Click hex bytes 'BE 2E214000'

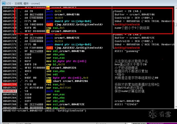click(34, 105)
